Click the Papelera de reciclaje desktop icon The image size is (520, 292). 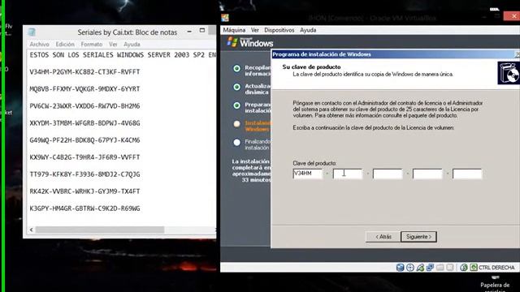click(495, 284)
